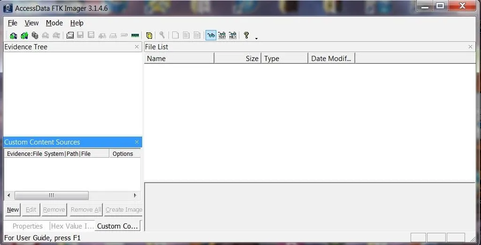Screen dimensions: 481x245
Task: Select the Create Disk Image icon
Action: point(70,35)
